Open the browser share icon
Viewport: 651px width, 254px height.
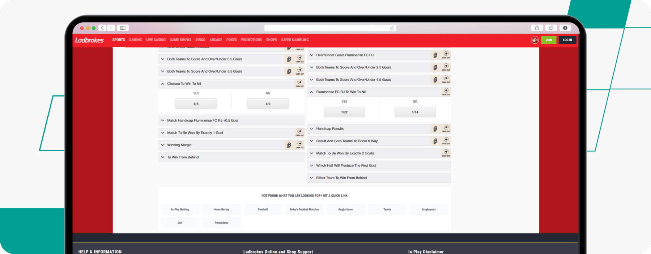pyautogui.click(x=537, y=28)
